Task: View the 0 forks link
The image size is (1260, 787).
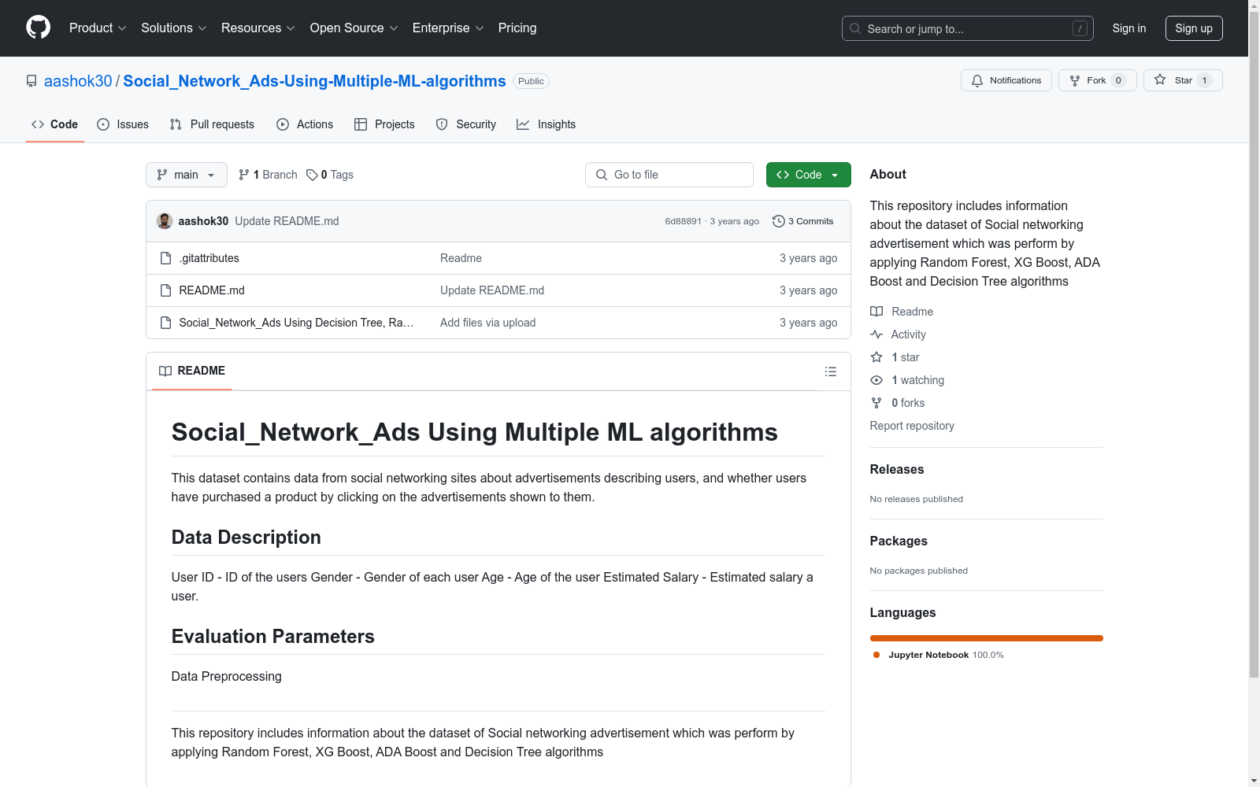Action: (x=898, y=403)
